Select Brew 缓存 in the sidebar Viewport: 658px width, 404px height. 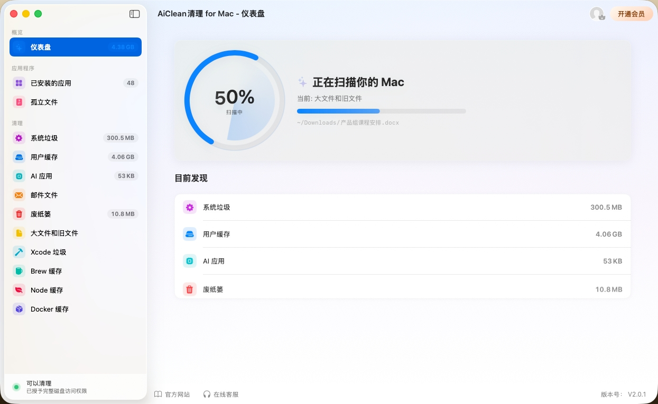pyautogui.click(x=76, y=271)
